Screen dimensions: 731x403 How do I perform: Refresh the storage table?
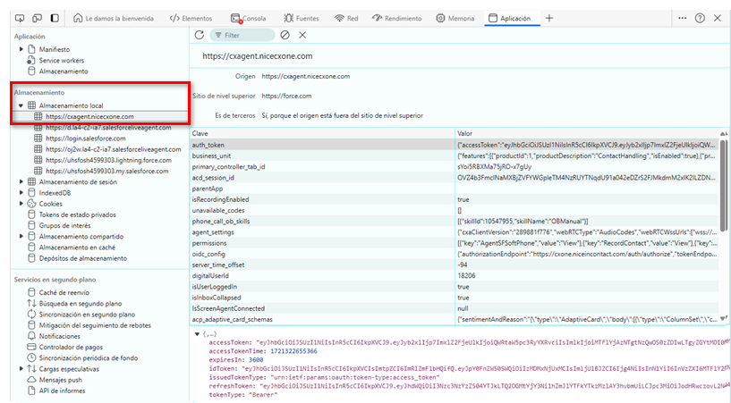tap(200, 35)
